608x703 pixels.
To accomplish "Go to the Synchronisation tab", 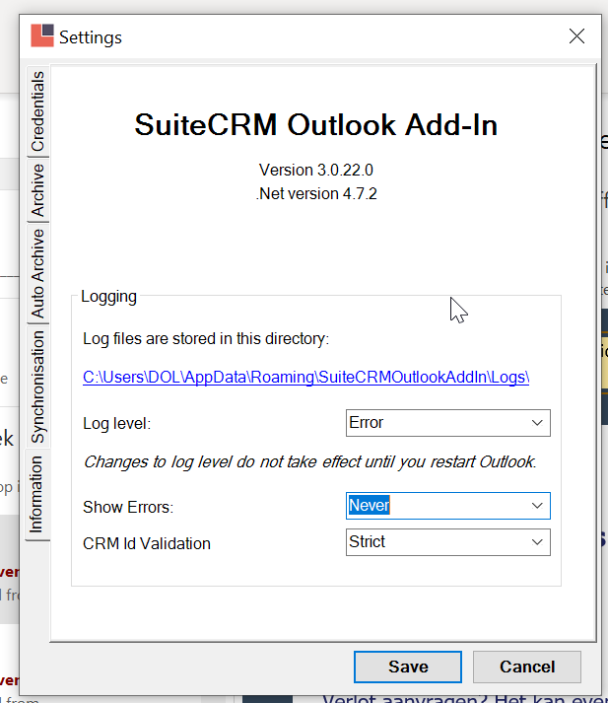I will pyautogui.click(x=38, y=387).
